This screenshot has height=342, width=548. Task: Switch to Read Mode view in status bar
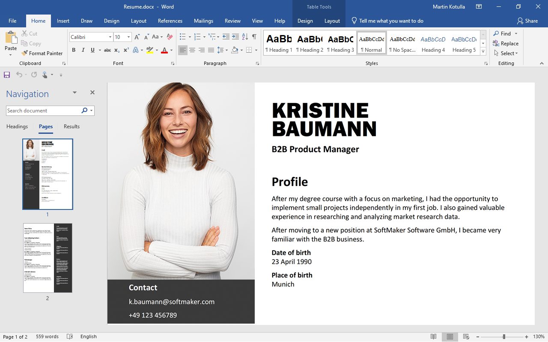[433, 336]
